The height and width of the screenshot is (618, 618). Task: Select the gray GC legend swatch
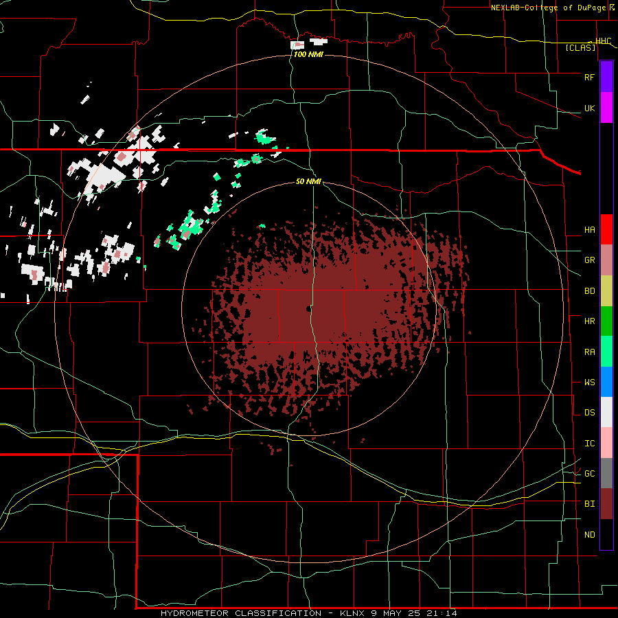606,473
